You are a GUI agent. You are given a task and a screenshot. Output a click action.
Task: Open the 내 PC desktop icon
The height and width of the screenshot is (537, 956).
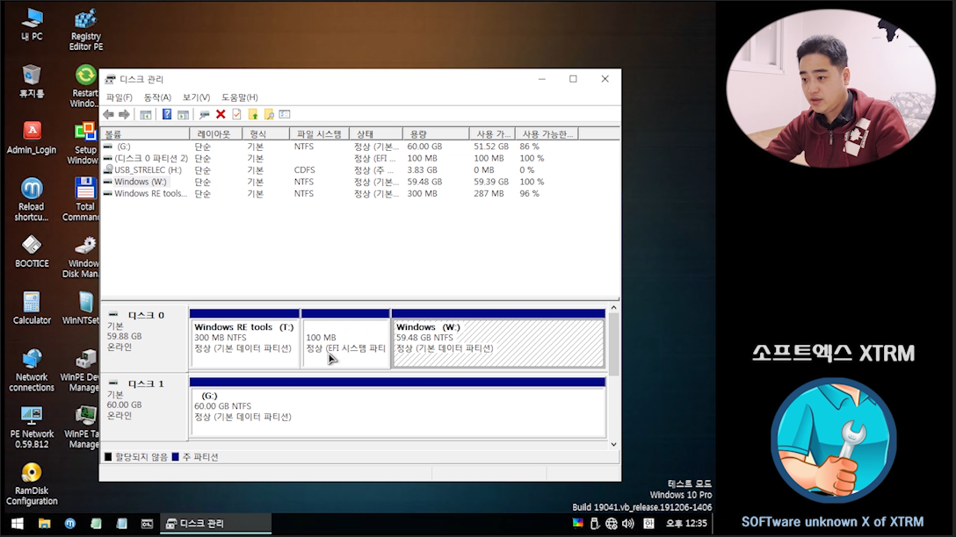pyautogui.click(x=32, y=25)
